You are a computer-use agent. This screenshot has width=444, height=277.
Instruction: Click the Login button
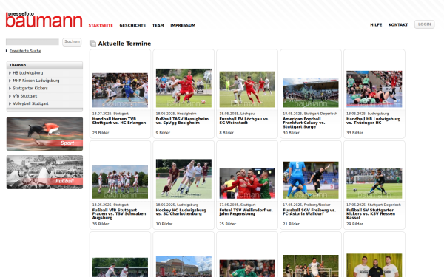click(425, 24)
